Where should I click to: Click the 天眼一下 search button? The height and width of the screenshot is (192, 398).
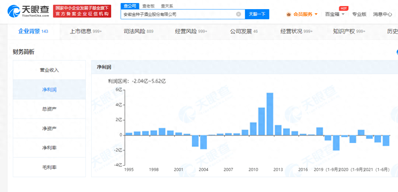(257, 14)
